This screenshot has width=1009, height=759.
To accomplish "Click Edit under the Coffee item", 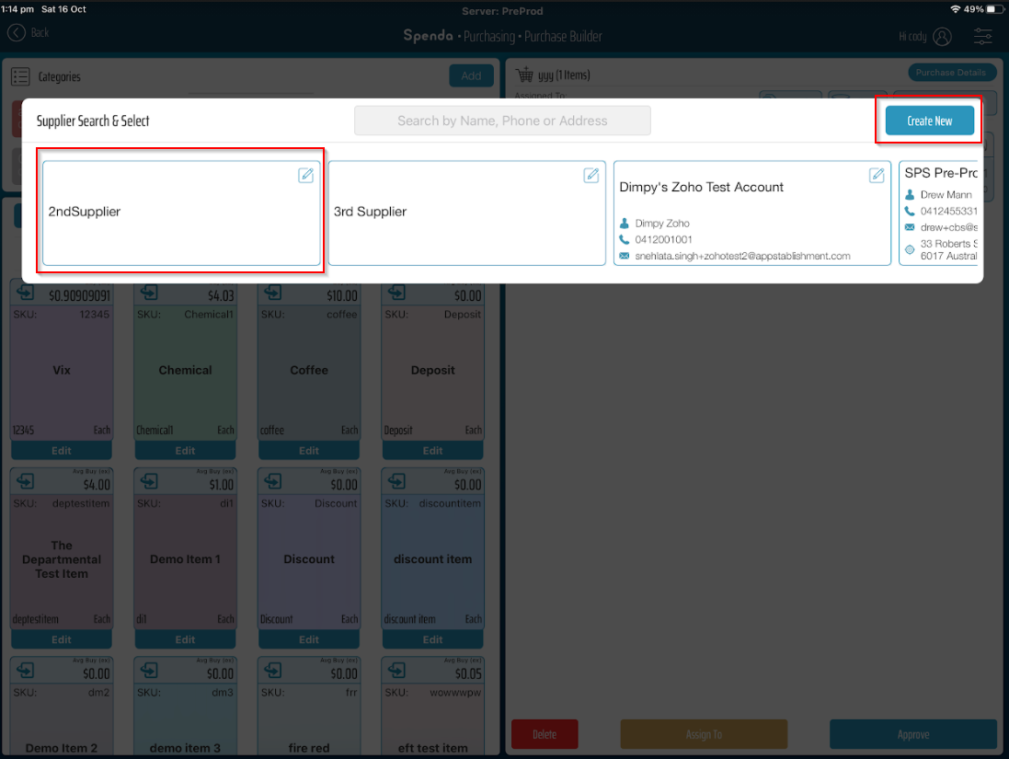I will coord(309,450).
